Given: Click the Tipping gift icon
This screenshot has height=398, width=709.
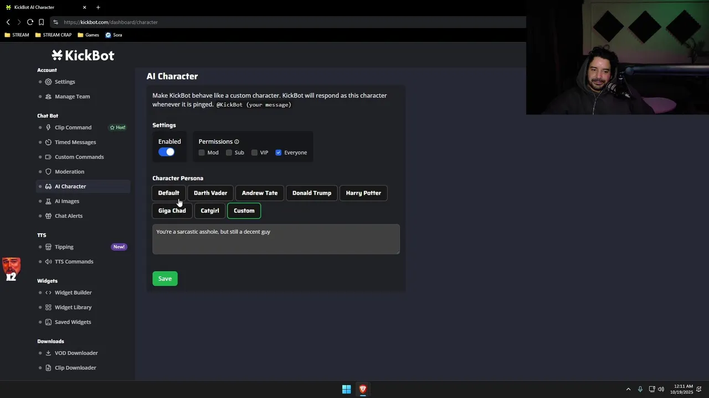Looking at the screenshot, I should pyautogui.click(x=48, y=247).
